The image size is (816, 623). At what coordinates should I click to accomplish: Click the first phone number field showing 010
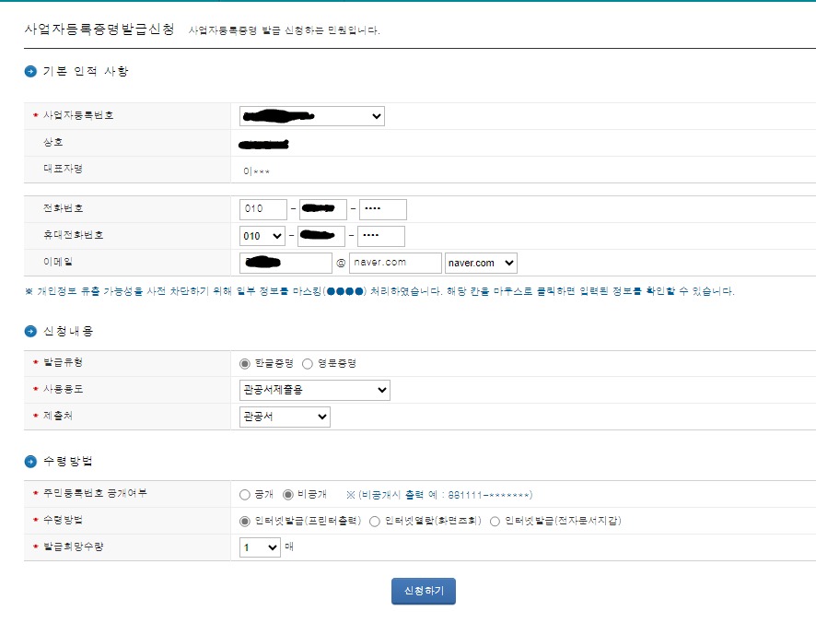[264, 208]
